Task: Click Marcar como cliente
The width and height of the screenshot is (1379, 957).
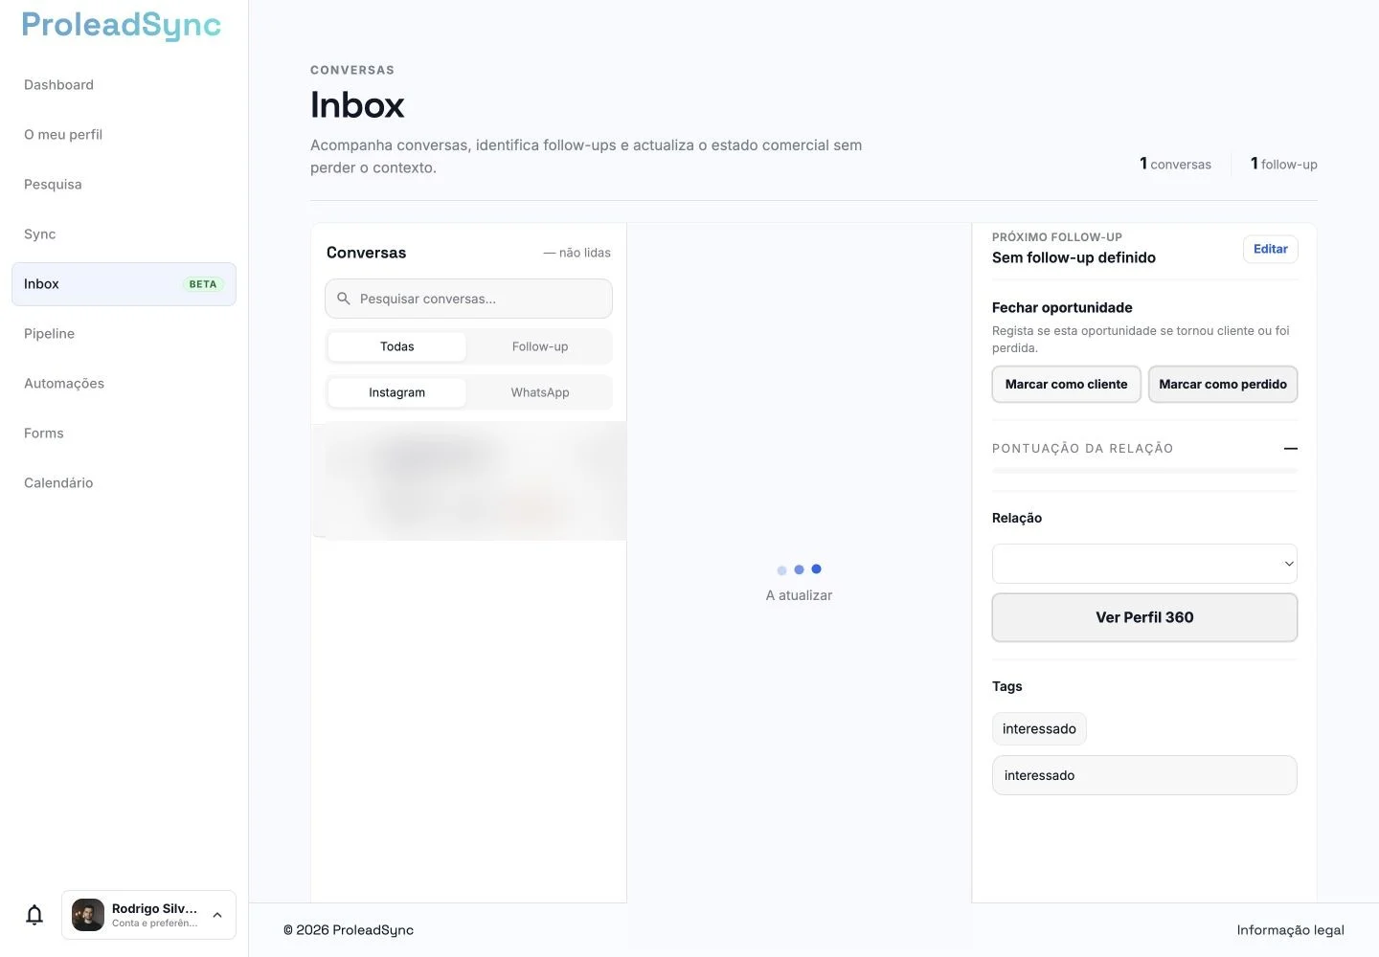Action: pos(1067,385)
